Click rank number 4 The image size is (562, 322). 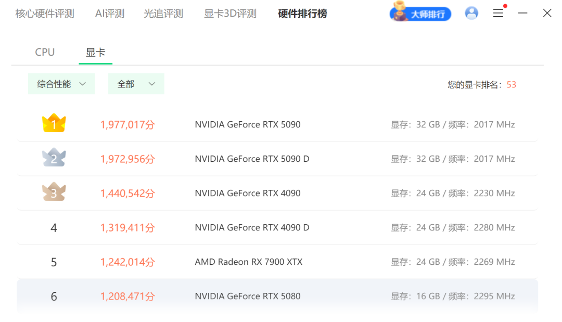pyautogui.click(x=54, y=228)
